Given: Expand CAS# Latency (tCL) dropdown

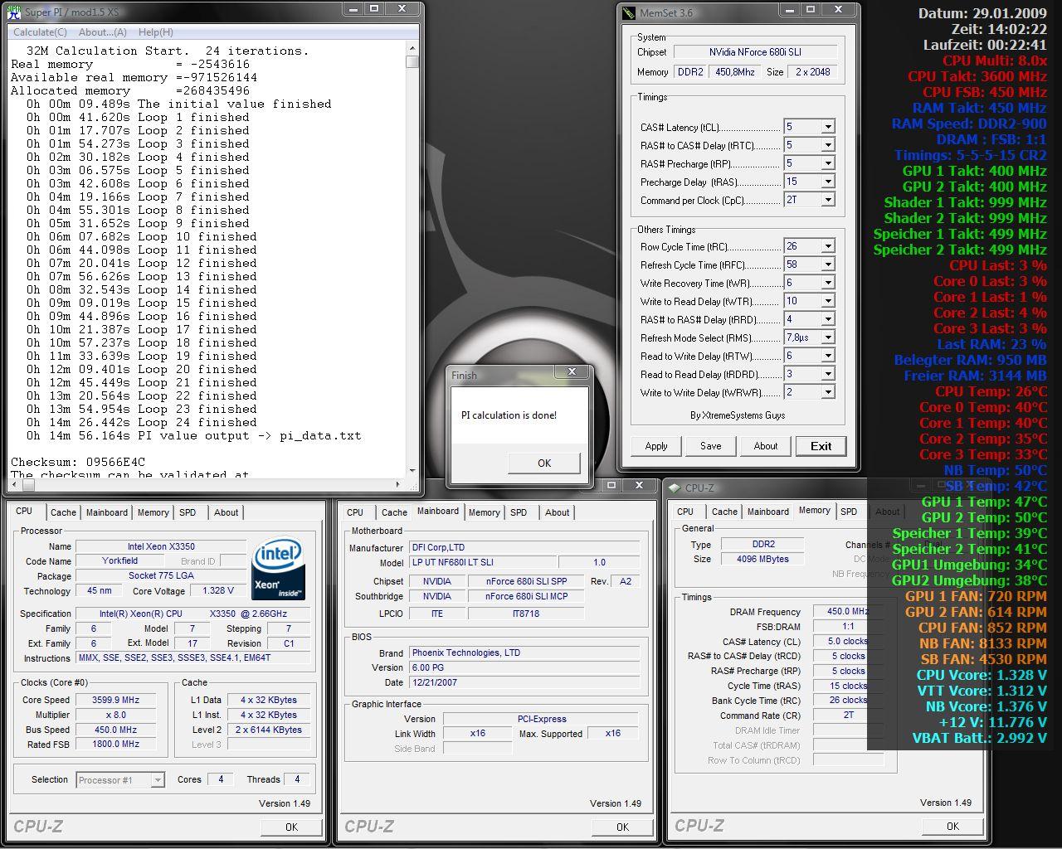Looking at the screenshot, I should [x=827, y=127].
